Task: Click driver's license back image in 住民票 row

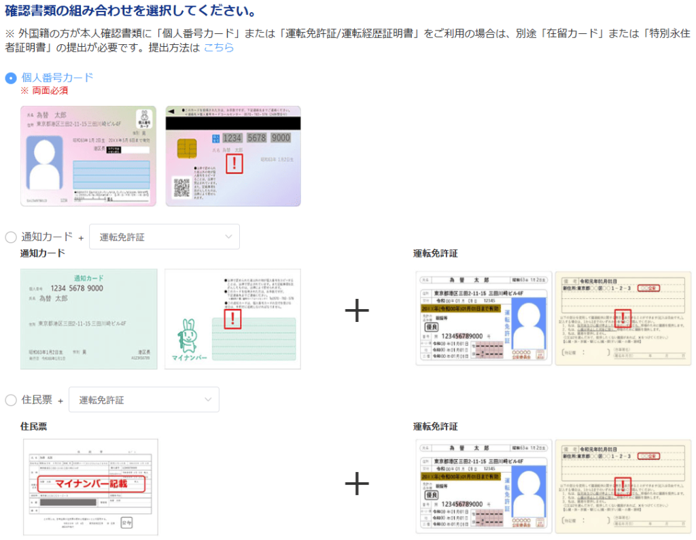Action: tap(623, 486)
